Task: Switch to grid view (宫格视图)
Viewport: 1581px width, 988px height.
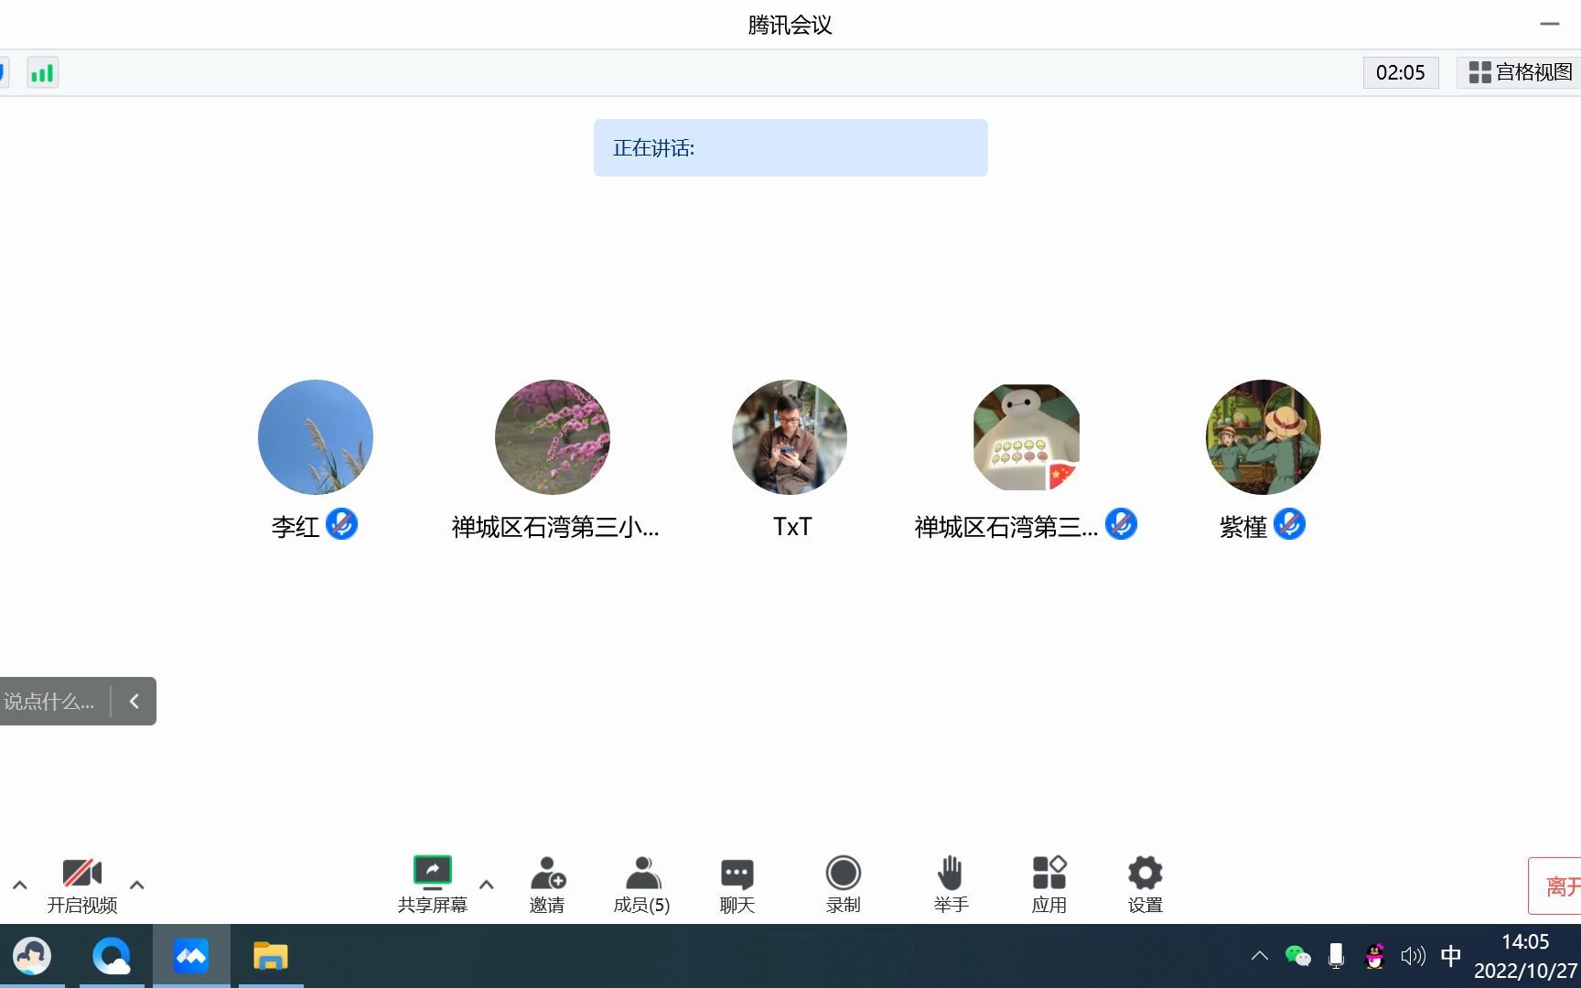Action: (x=1521, y=72)
